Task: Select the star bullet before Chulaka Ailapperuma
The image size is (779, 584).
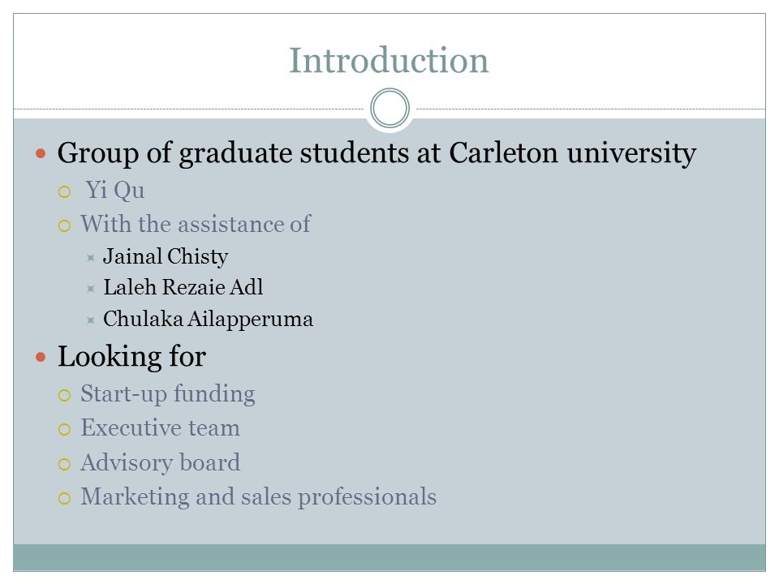Action: (90, 320)
